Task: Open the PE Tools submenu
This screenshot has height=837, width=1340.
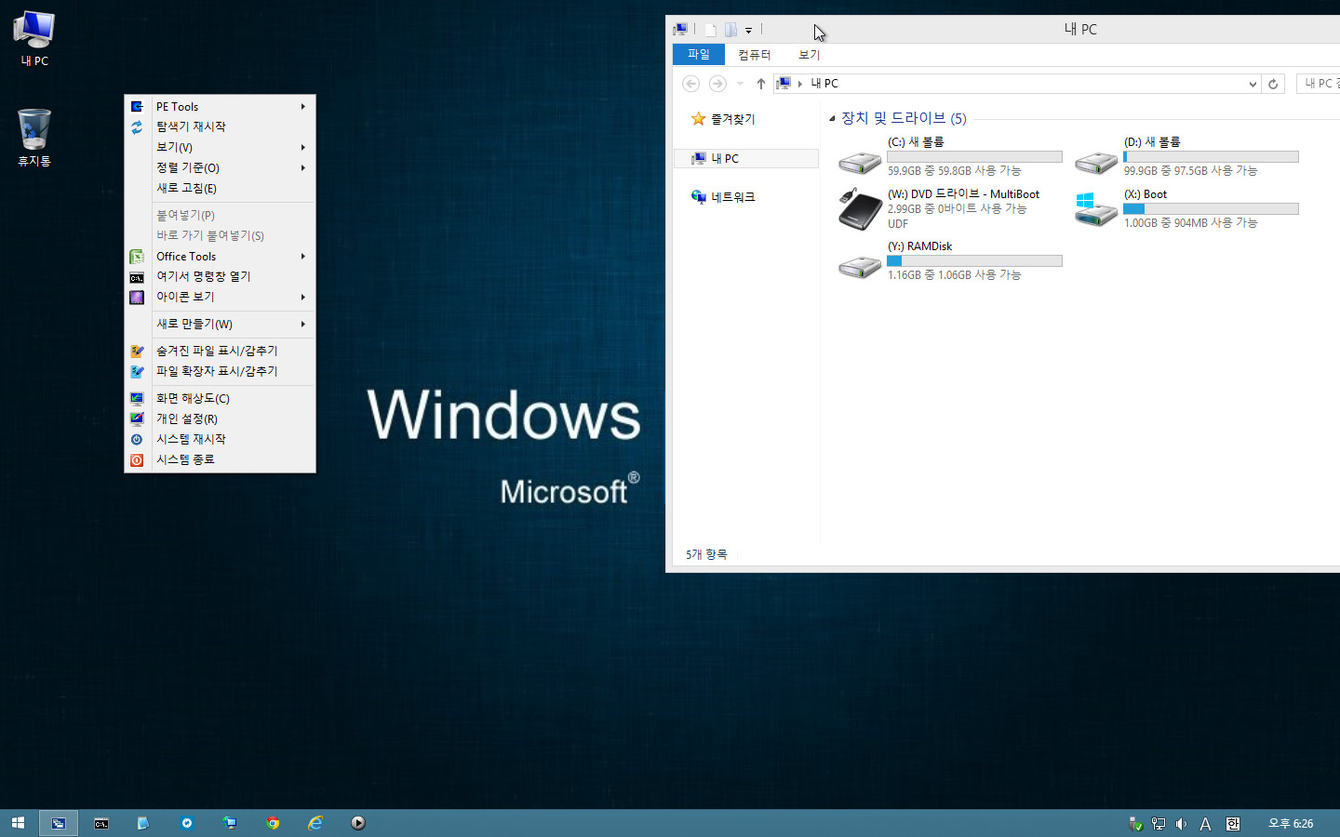Action: point(220,106)
